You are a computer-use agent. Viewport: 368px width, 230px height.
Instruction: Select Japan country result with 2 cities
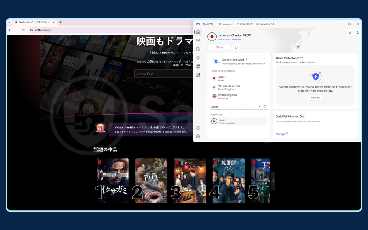238,121
